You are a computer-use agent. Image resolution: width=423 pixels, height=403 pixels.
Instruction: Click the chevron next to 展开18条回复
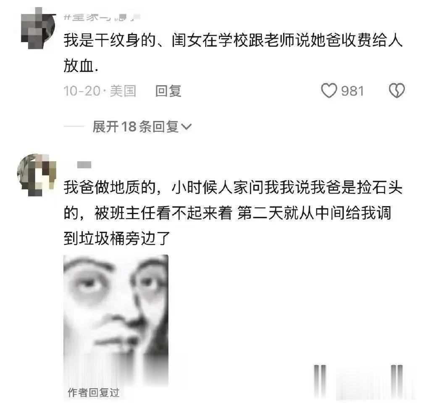[x=187, y=126]
